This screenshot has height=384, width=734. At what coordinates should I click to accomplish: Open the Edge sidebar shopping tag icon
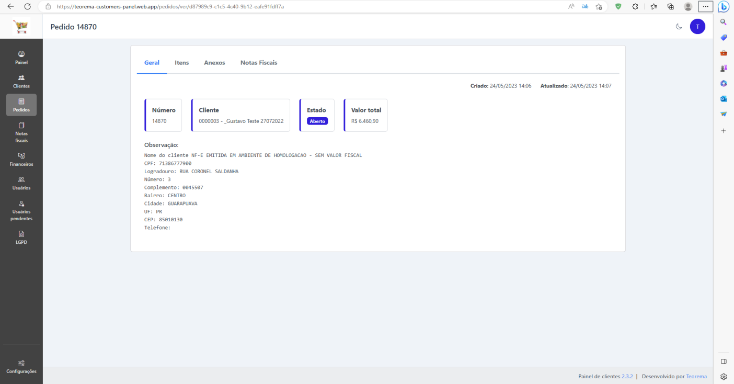click(724, 37)
